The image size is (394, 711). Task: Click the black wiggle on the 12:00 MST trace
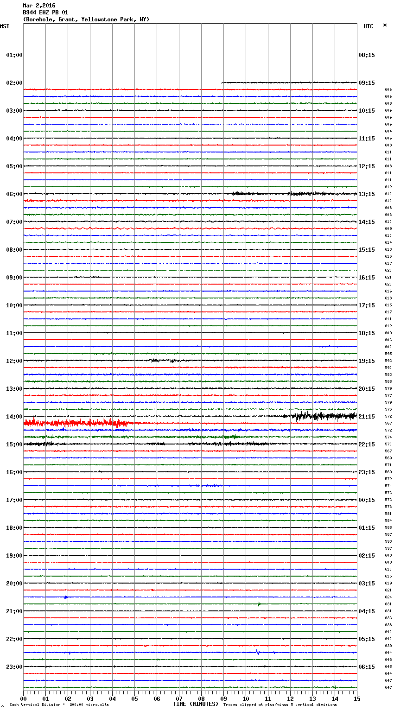click(164, 360)
